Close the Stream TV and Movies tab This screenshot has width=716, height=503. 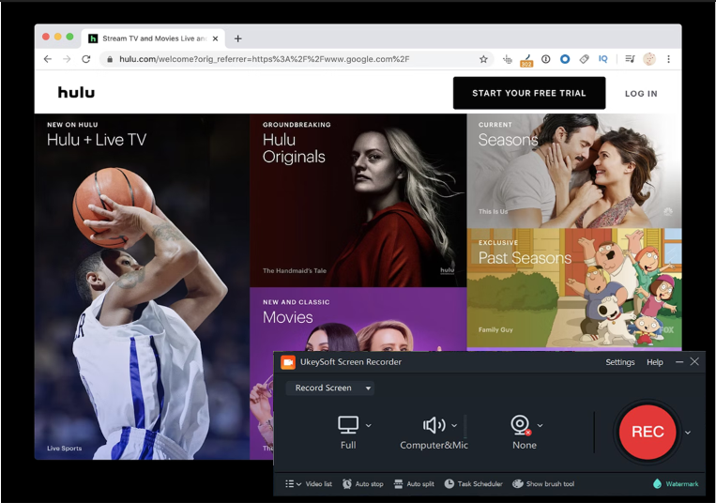215,38
